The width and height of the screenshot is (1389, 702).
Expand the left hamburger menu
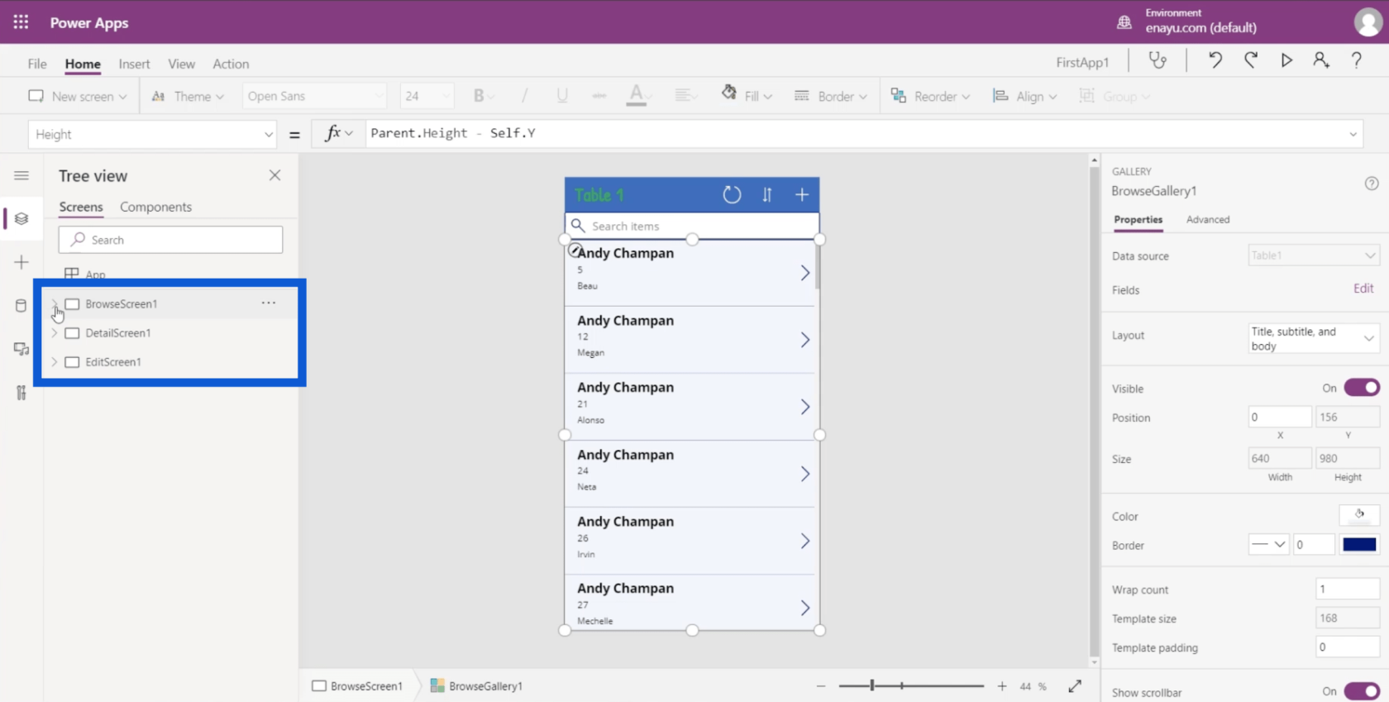point(21,175)
